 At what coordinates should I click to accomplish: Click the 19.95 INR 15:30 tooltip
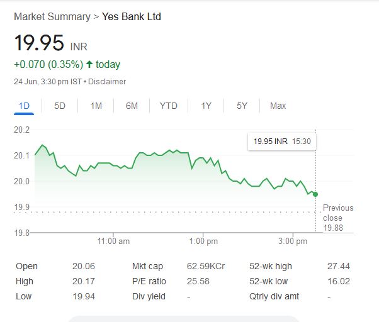click(282, 142)
